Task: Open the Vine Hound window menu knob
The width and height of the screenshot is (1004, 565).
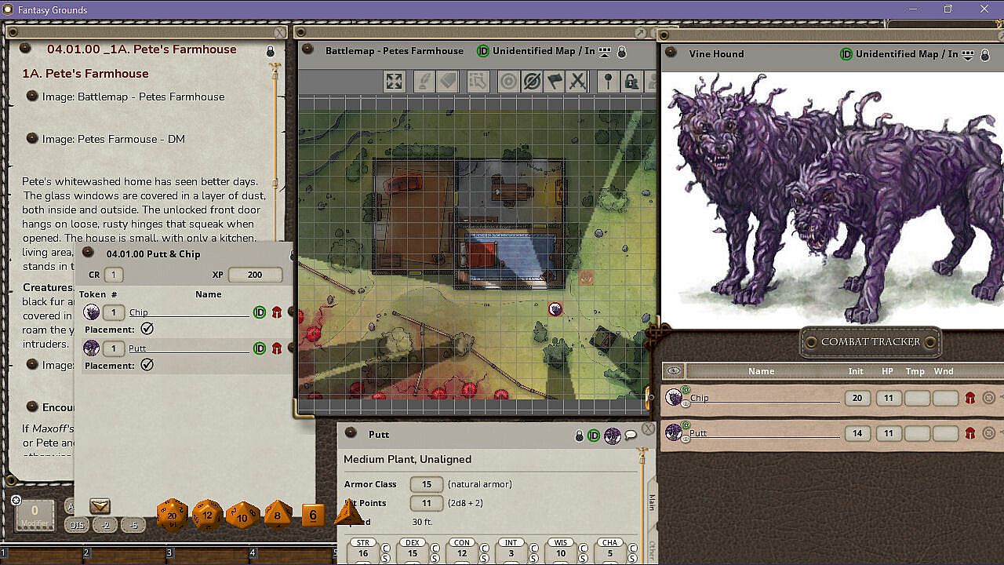Action: click(671, 53)
